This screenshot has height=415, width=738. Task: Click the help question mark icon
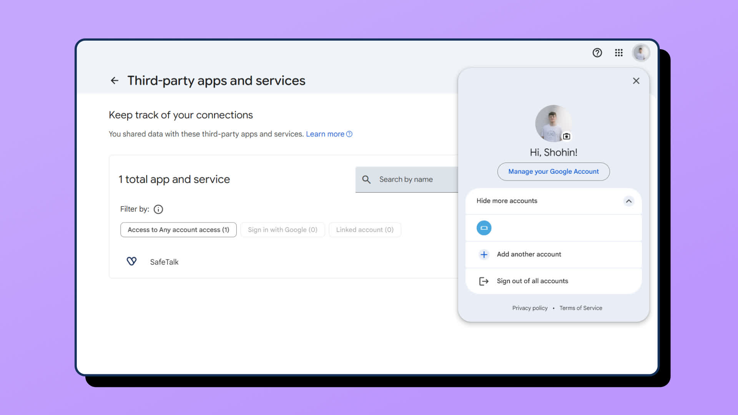(597, 53)
